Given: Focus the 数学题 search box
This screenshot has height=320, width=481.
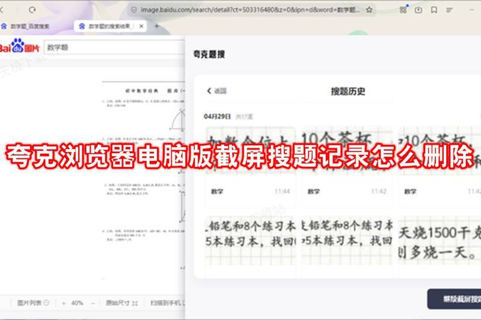Looking at the screenshot, I should [114, 47].
